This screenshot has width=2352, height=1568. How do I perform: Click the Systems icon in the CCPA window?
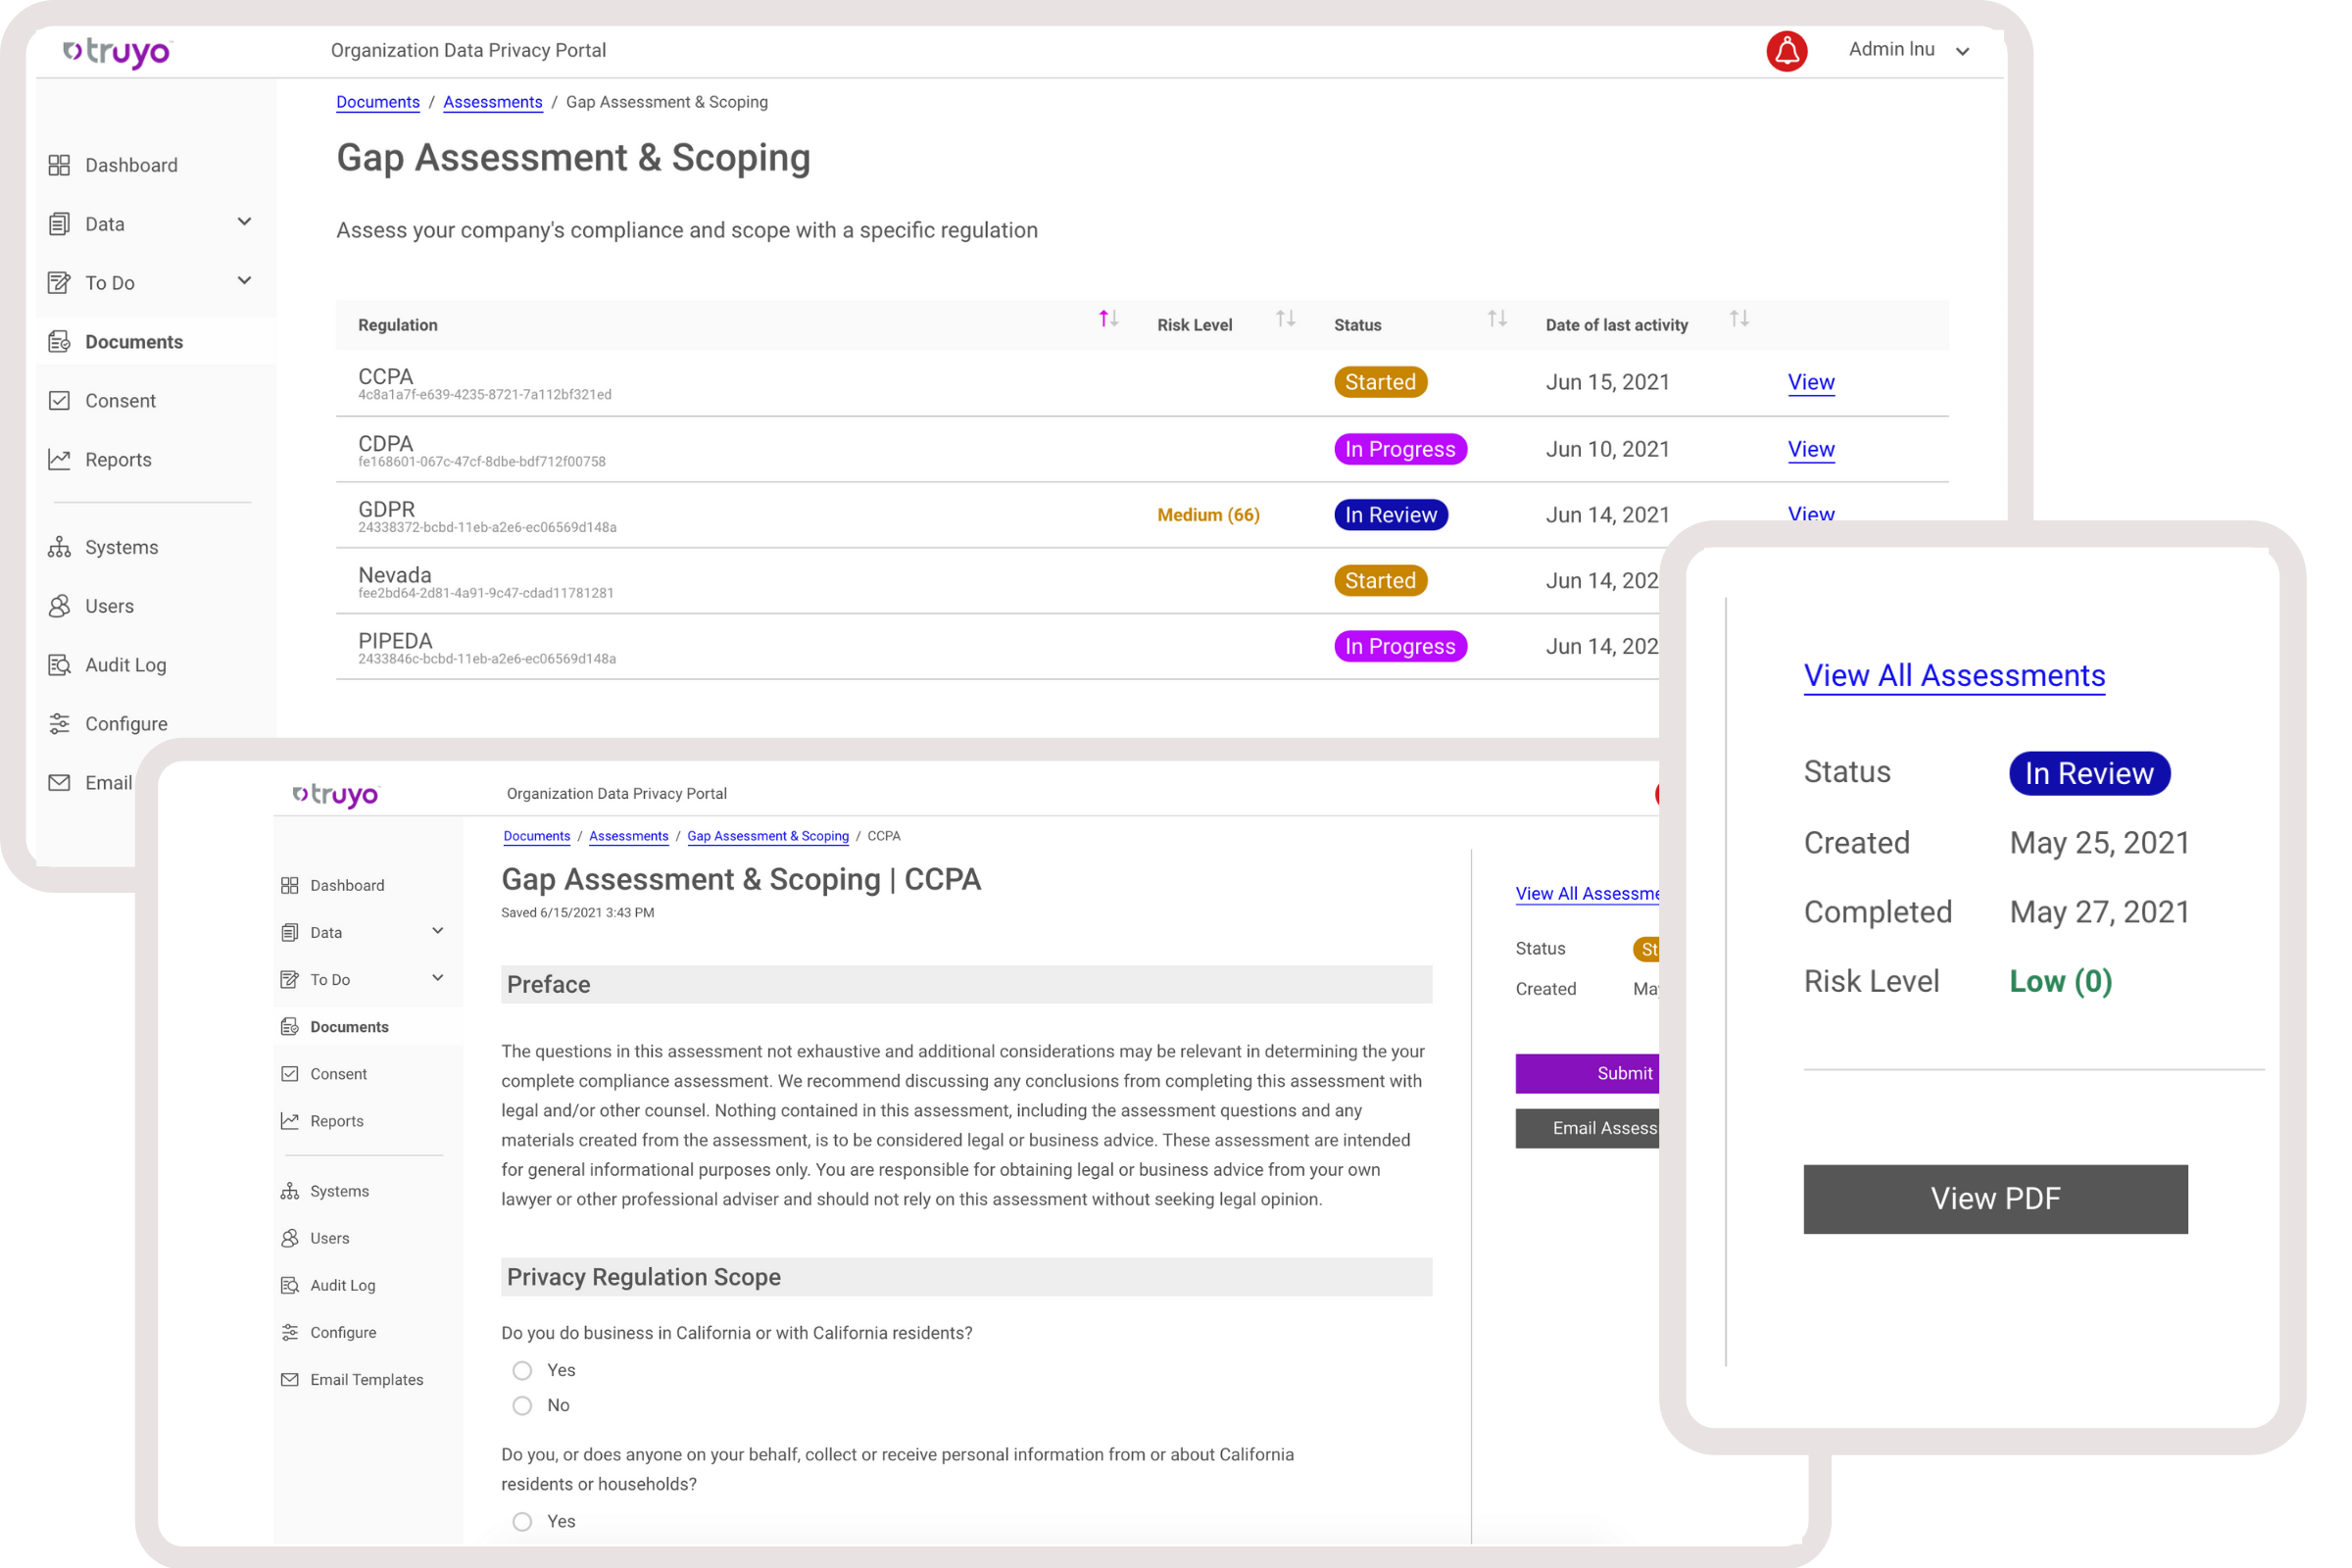[290, 1191]
